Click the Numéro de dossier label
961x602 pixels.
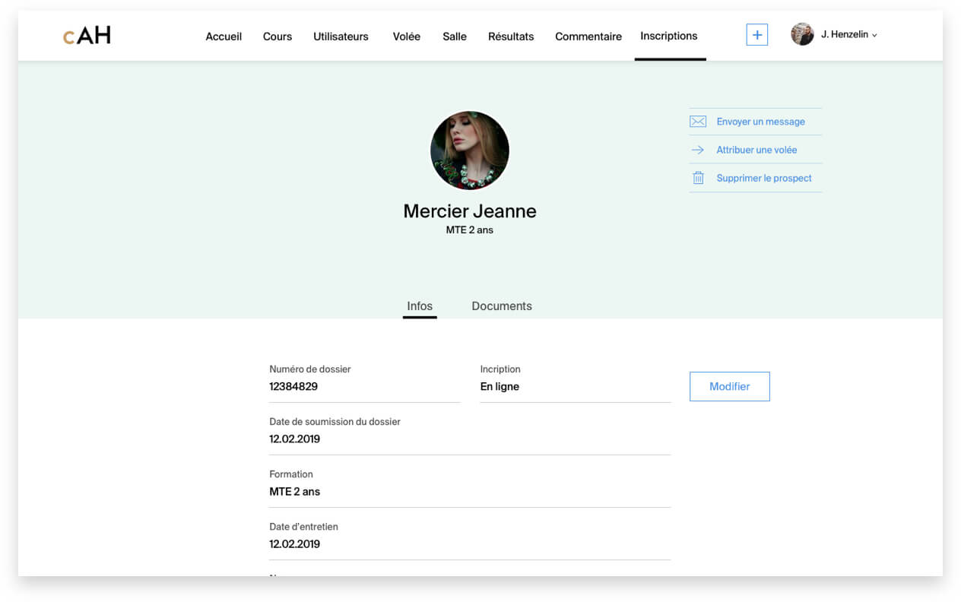(x=310, y=369)
